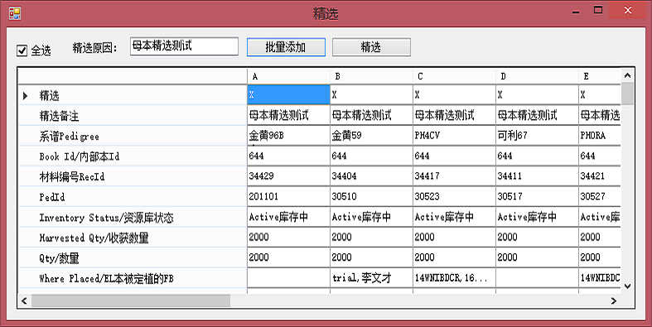Click Where Placed cell 14WNIBDCR, 16...
The height and width of the screenshot is (327, 652).
pyautogui.click(x=454, y=278)
